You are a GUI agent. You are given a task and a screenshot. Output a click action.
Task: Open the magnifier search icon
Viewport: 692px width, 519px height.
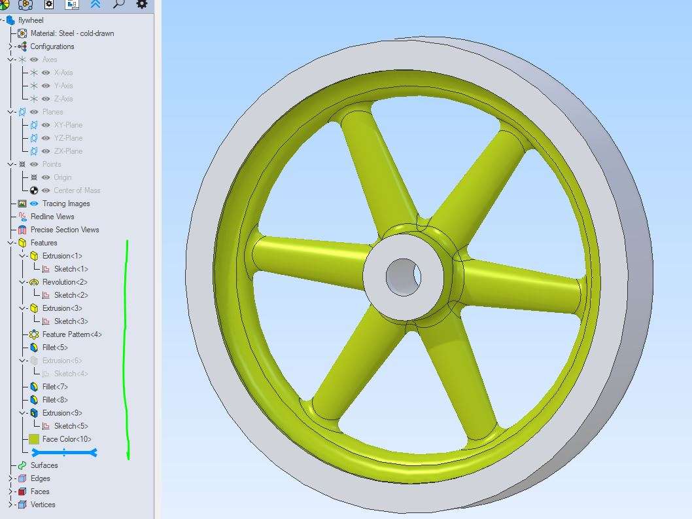[118, 4]
